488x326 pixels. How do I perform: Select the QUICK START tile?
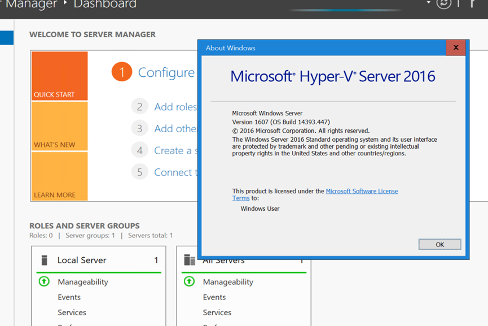[x=59, y=76]
